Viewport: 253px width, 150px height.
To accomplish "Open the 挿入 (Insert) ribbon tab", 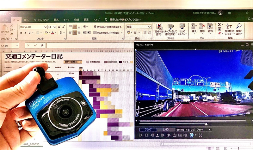I will click(x=26, y=20).
